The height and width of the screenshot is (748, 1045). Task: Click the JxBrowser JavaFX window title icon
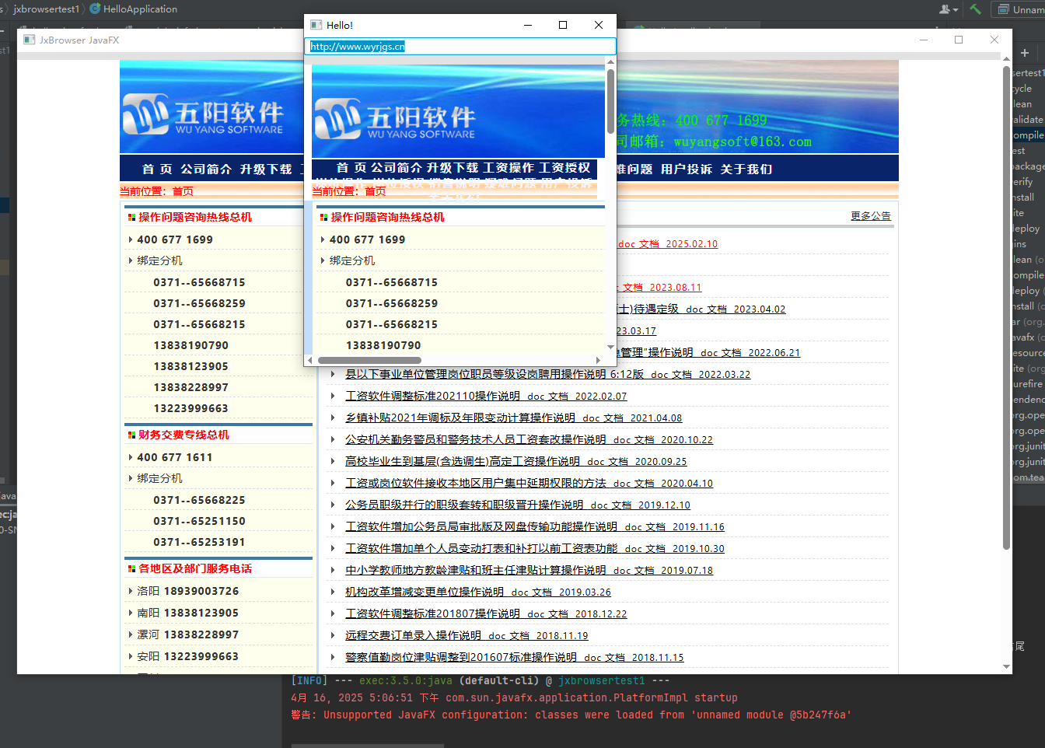click(x=30, y=40)
